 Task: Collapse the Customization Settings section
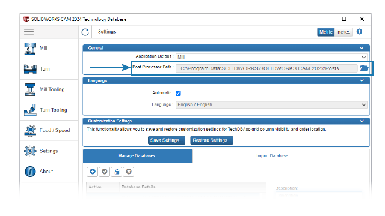pos(362,121)
